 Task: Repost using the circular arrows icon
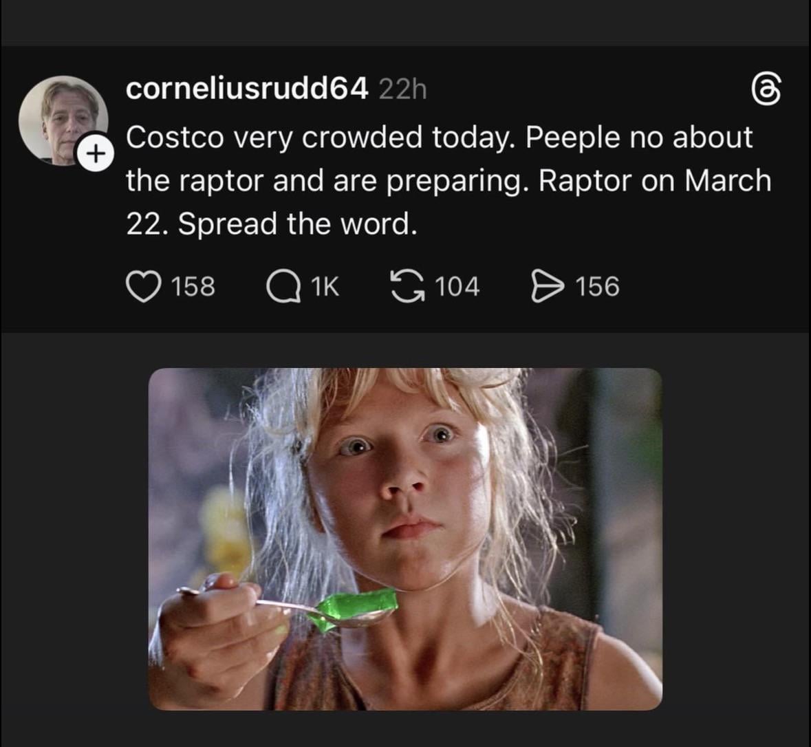tap(406, 286)
